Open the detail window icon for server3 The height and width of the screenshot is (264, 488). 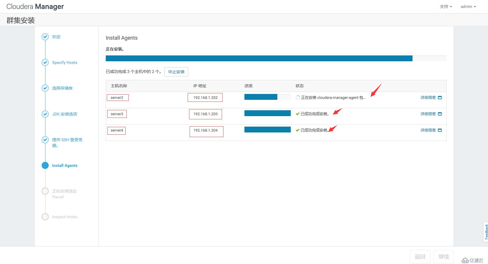[x=440, y=114]
